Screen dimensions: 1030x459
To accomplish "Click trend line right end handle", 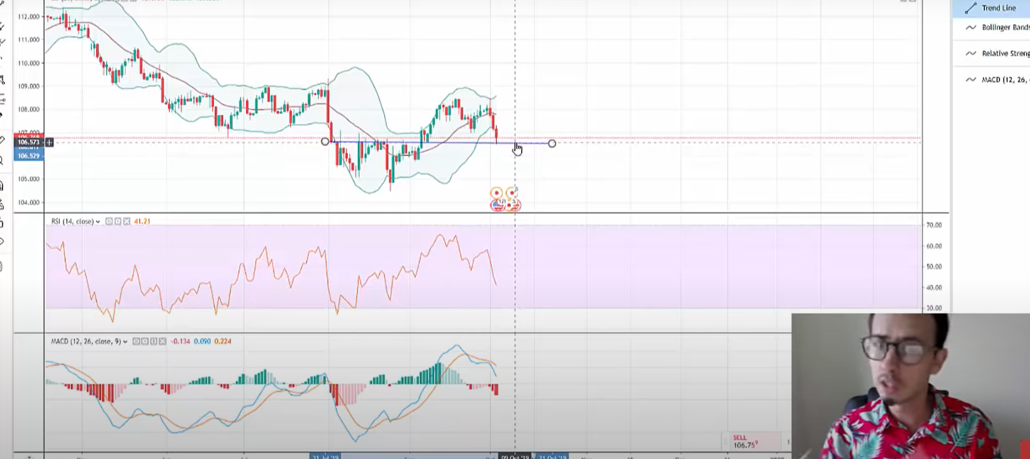I will [x=552, y=144].
